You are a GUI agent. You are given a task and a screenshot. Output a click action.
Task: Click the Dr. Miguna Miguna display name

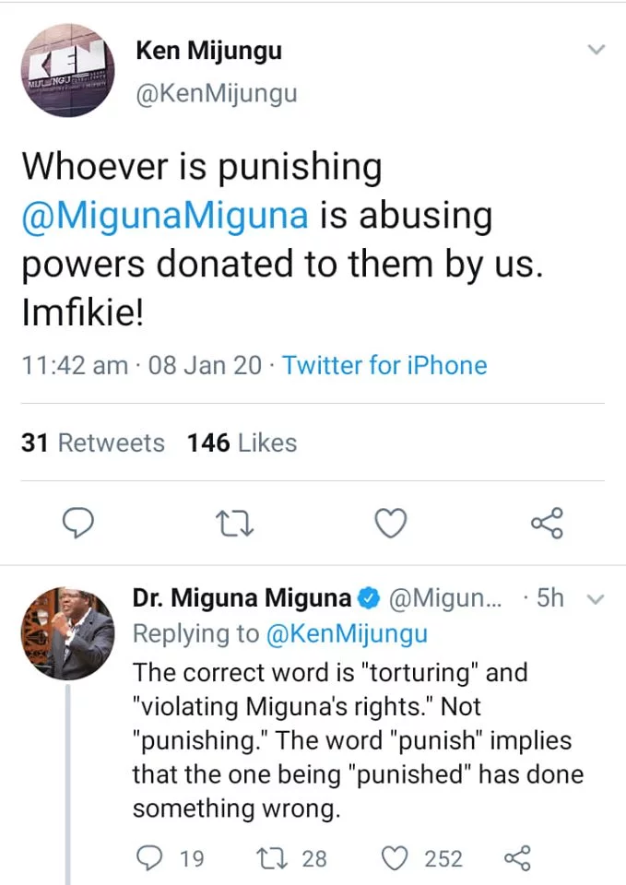[x=242, y=598]
